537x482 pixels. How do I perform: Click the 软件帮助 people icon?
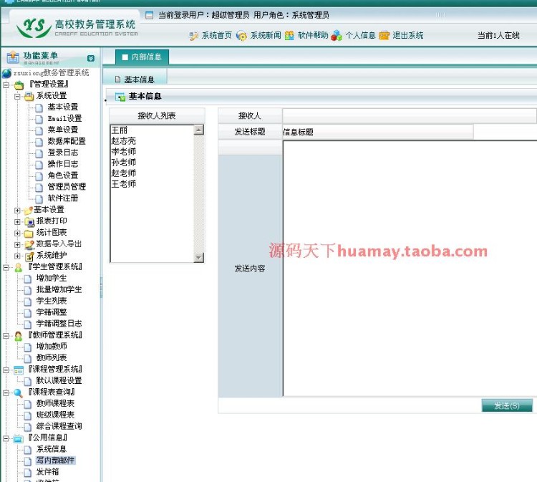(x=289, y=35)
